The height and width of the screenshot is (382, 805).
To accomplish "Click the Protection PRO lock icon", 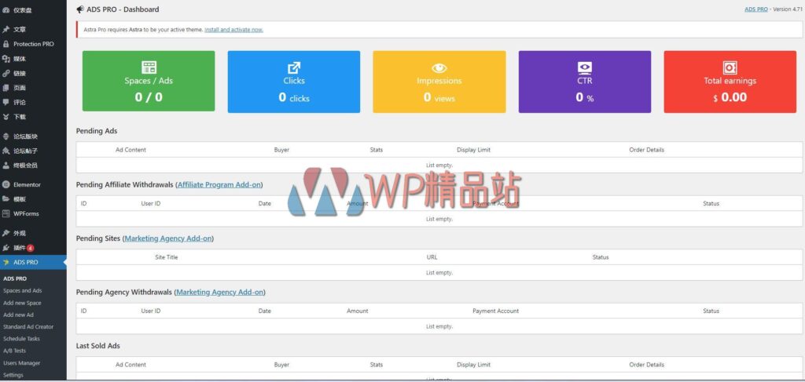I will (x=6, y=44).
